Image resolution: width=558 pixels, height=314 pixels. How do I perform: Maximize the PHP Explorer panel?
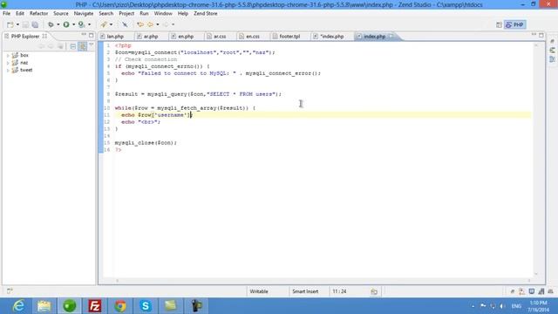pos(91,35)
